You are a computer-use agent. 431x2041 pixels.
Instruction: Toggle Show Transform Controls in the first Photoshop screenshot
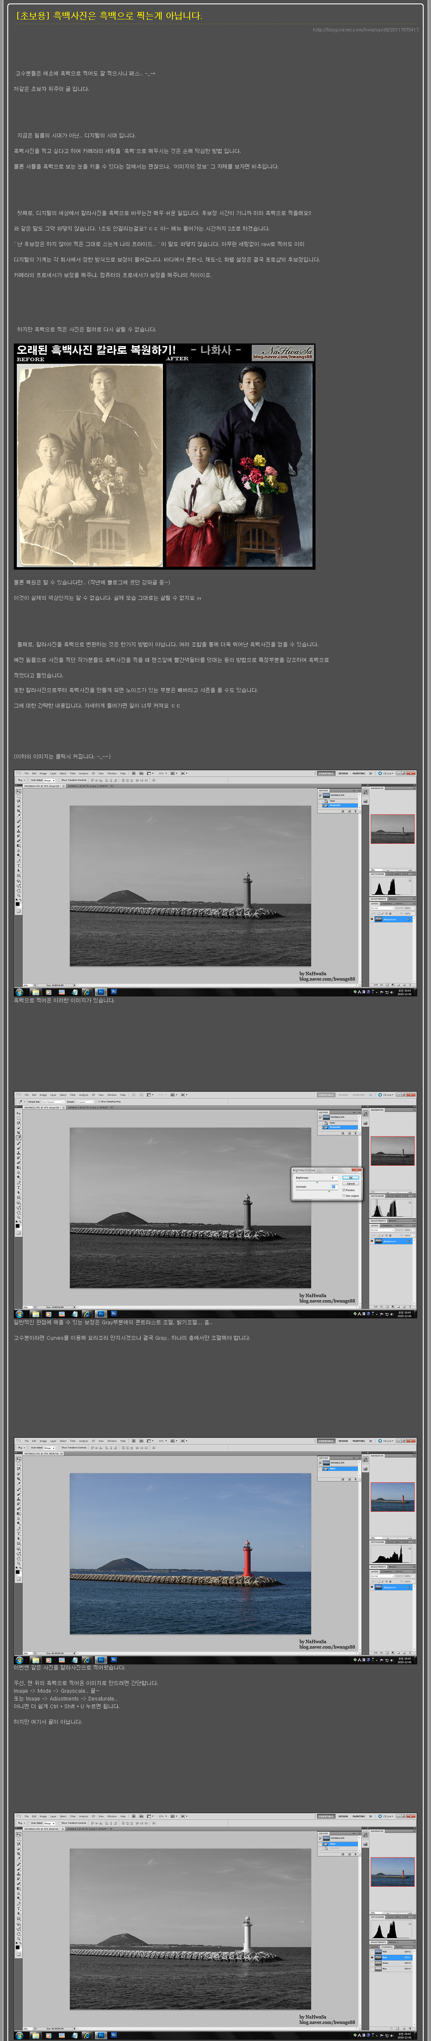pos(60,780)
